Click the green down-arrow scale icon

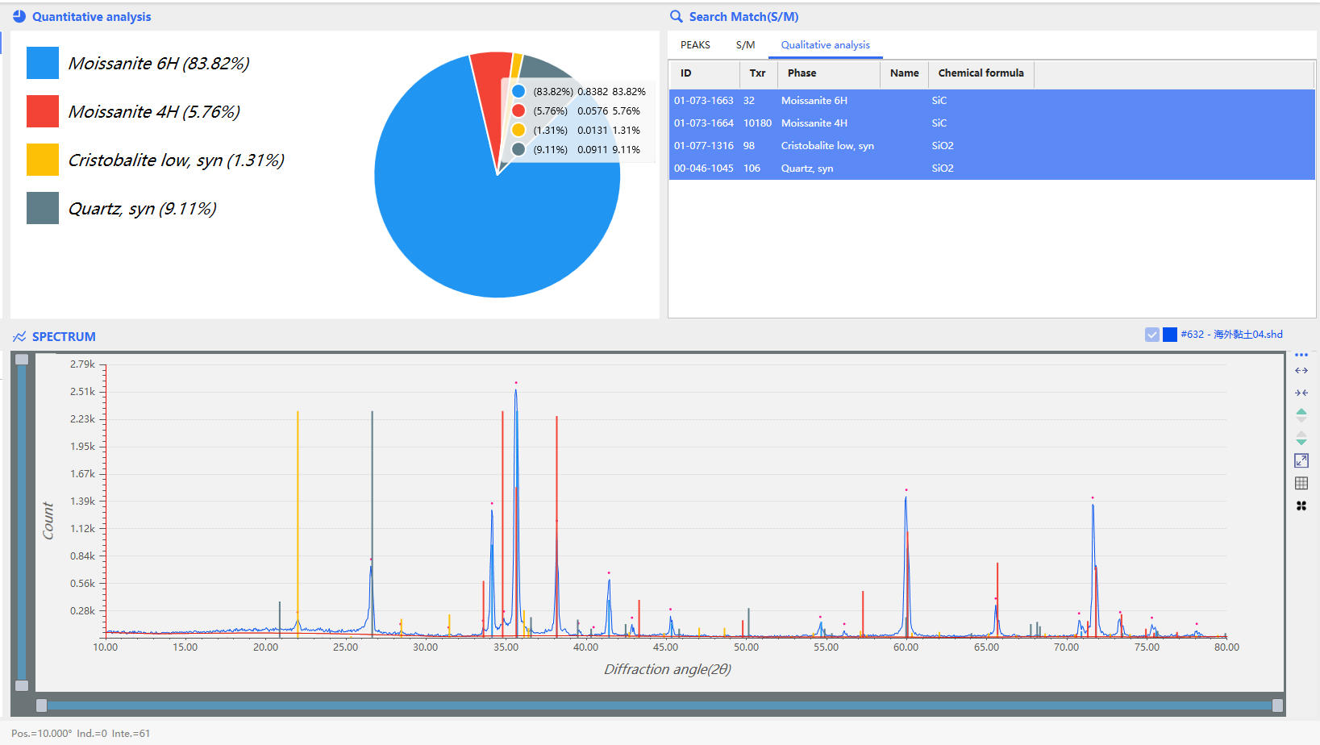click(1301, 439)
